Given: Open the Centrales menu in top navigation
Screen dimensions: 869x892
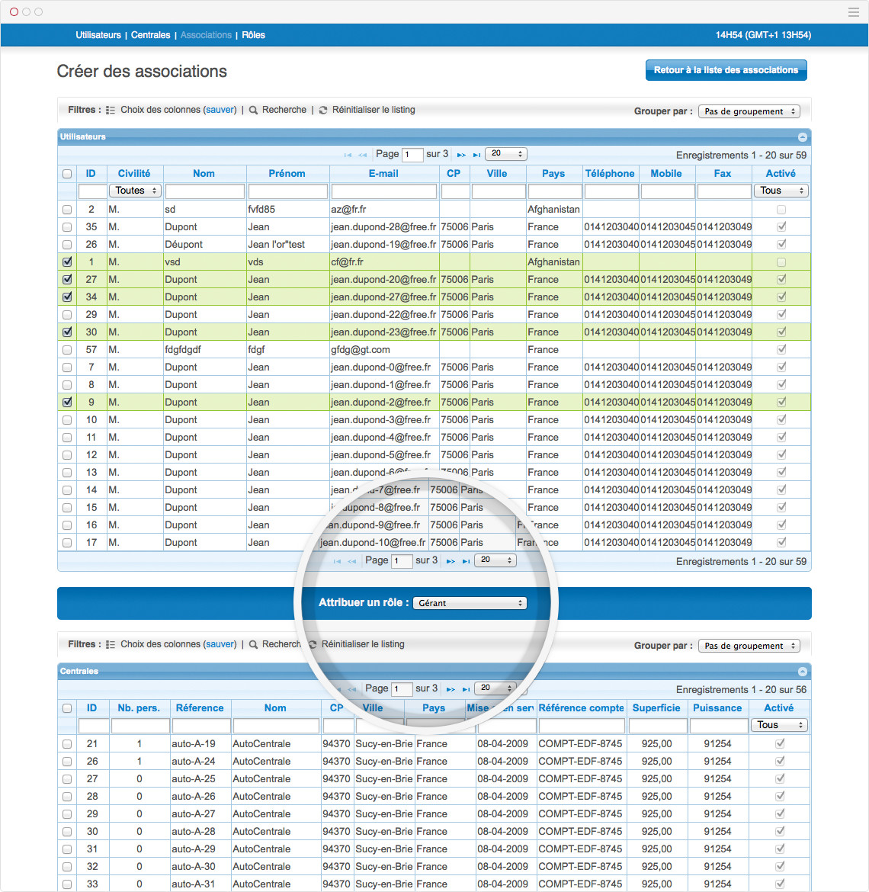Looking at the screenshot, I should 151,35.
